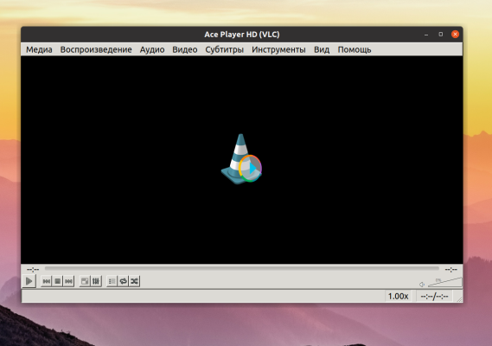Set volume on the volume slider
The height and width of the screenshot is (346, 492).
[x=445, y=282]
